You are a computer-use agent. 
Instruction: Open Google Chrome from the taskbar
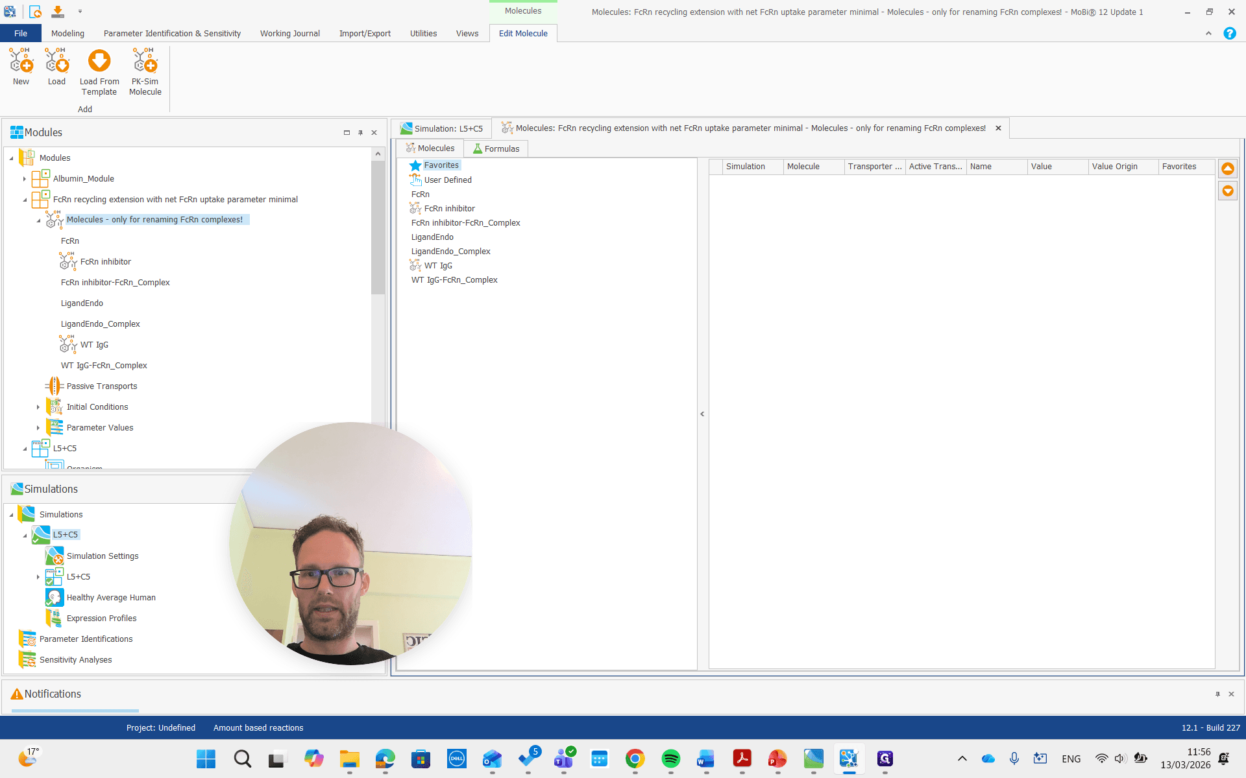635,759
